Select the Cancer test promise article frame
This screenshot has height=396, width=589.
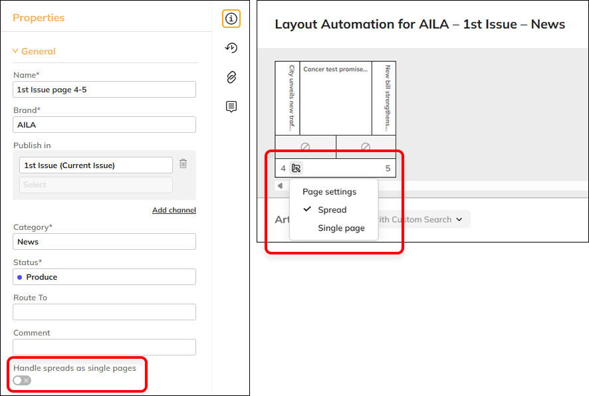[x=335, y=100]
